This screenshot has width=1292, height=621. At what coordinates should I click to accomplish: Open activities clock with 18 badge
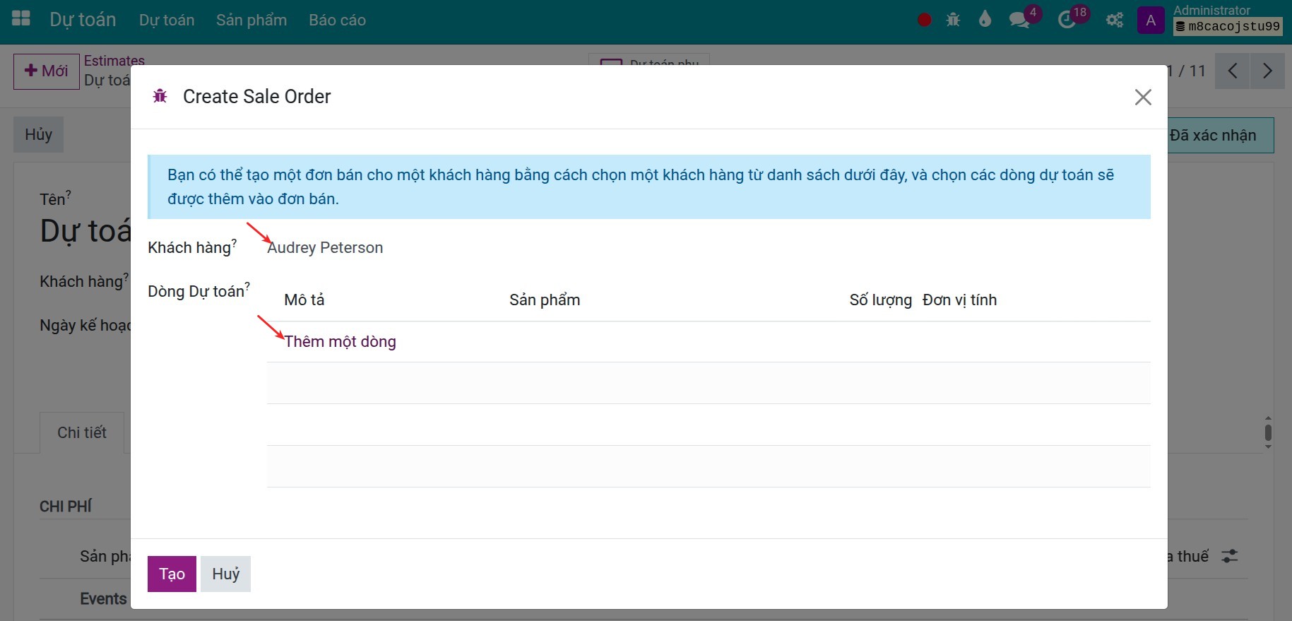point(1067,20)
